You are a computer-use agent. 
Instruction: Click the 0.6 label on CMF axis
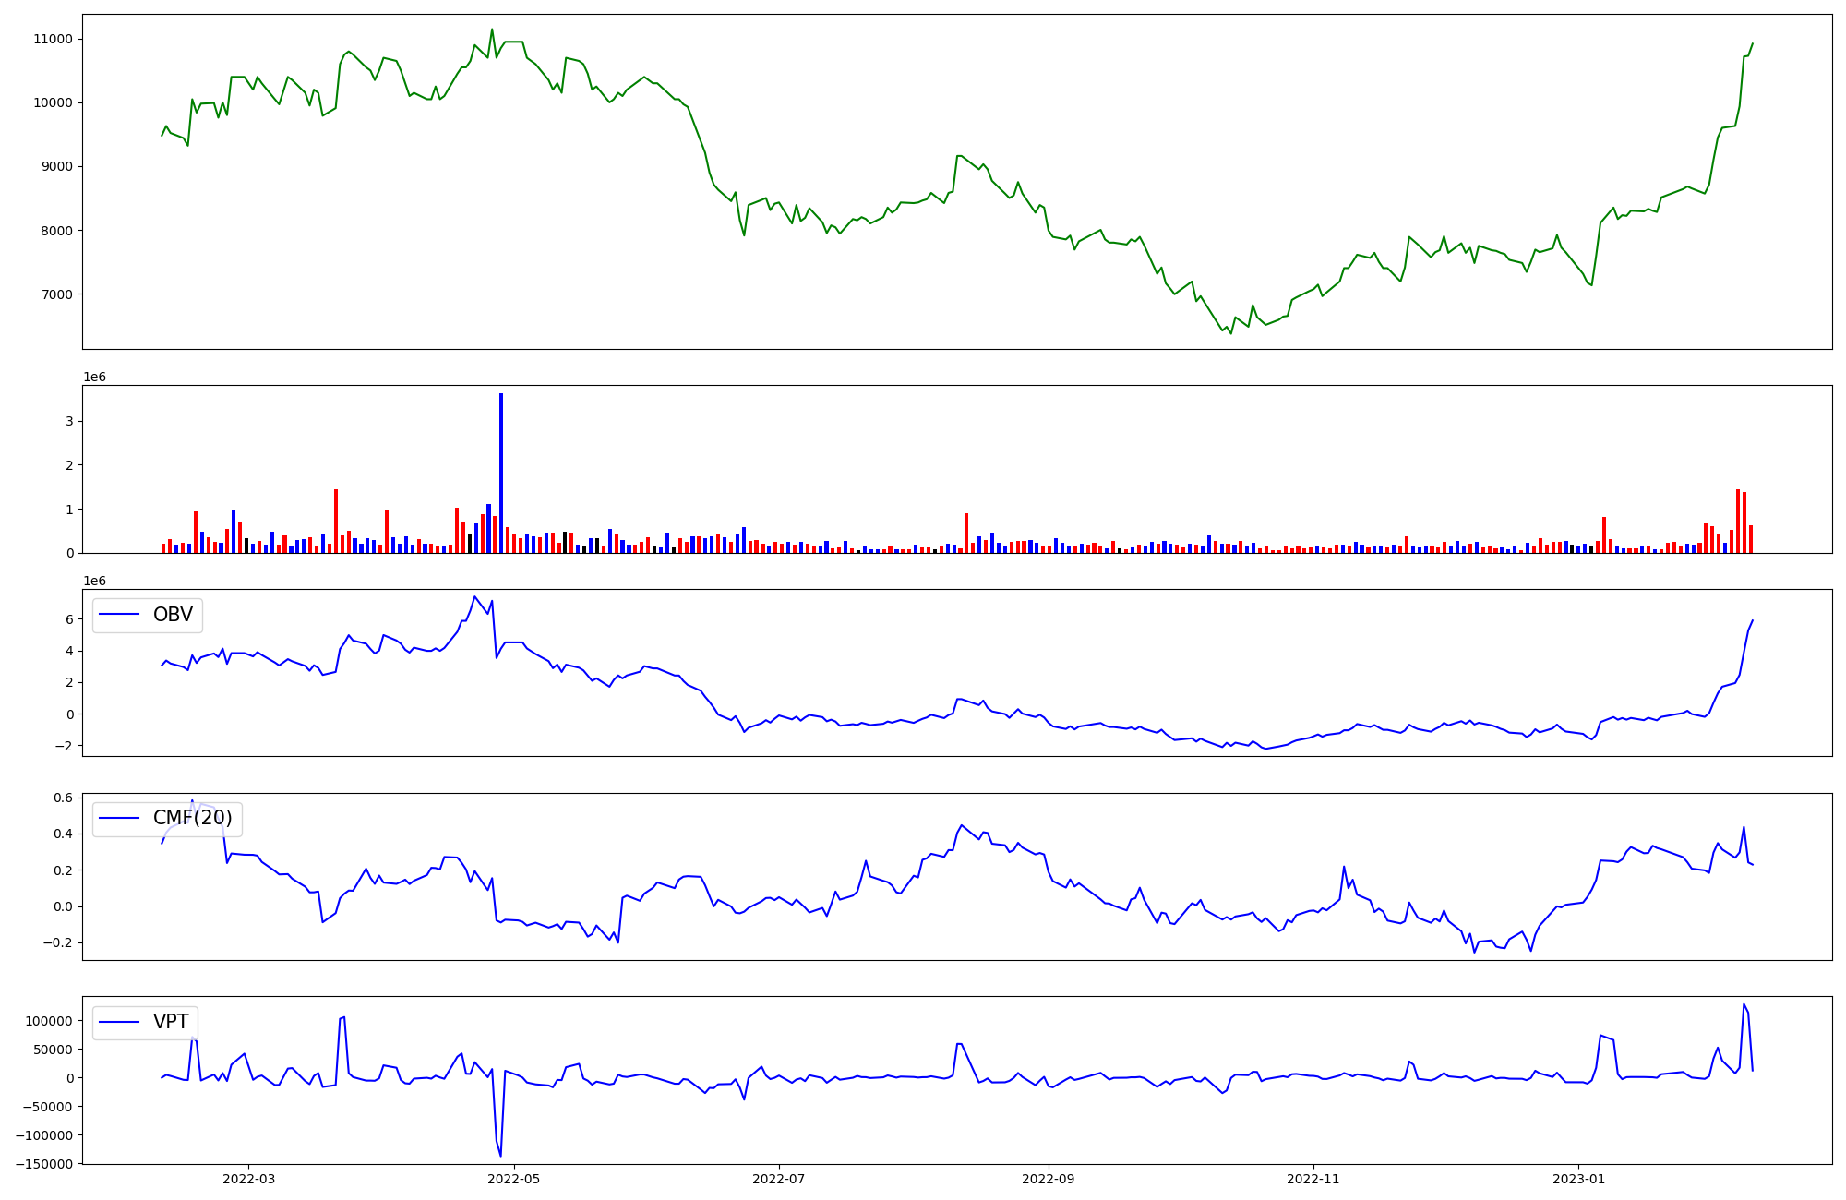coord(63,798)
